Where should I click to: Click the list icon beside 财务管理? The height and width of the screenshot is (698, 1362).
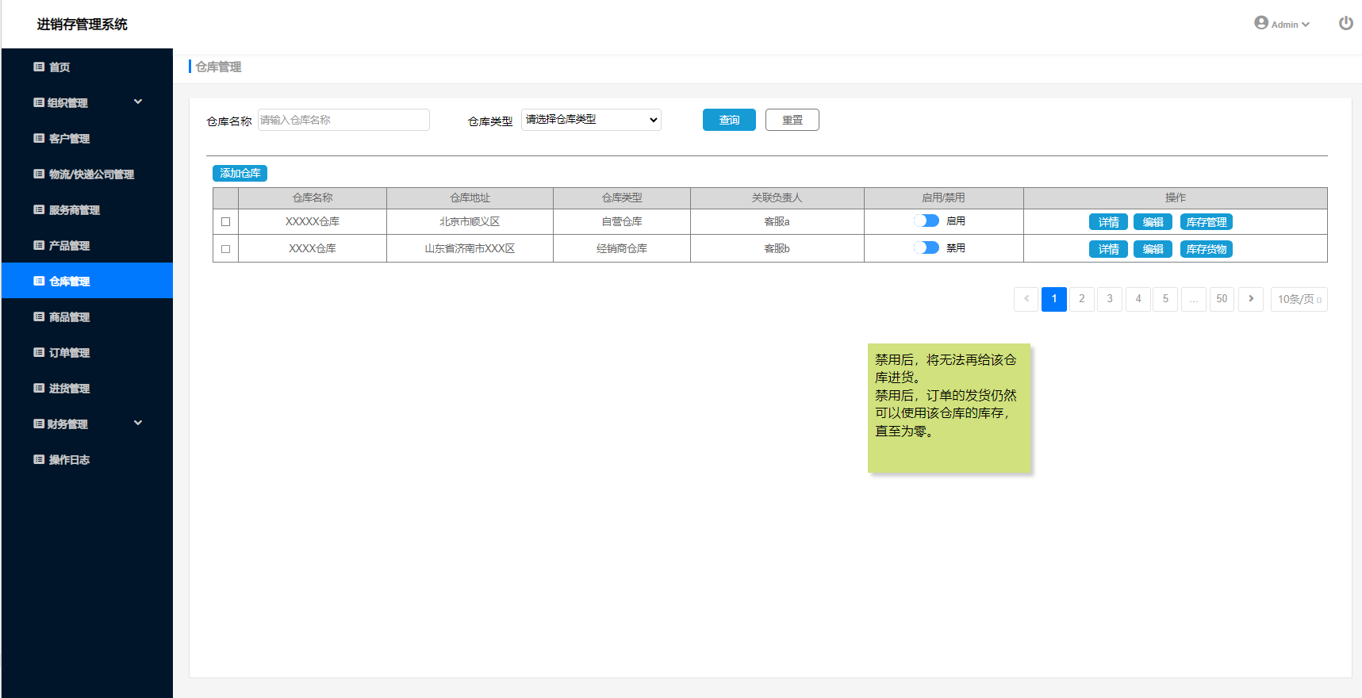point(39,424)
